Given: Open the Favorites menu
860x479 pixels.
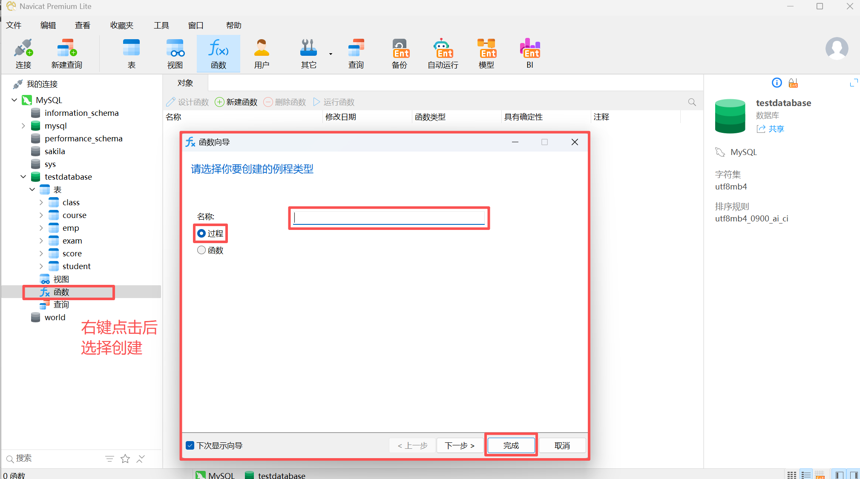Looking at the screenshot, I should tap(122, 26).
